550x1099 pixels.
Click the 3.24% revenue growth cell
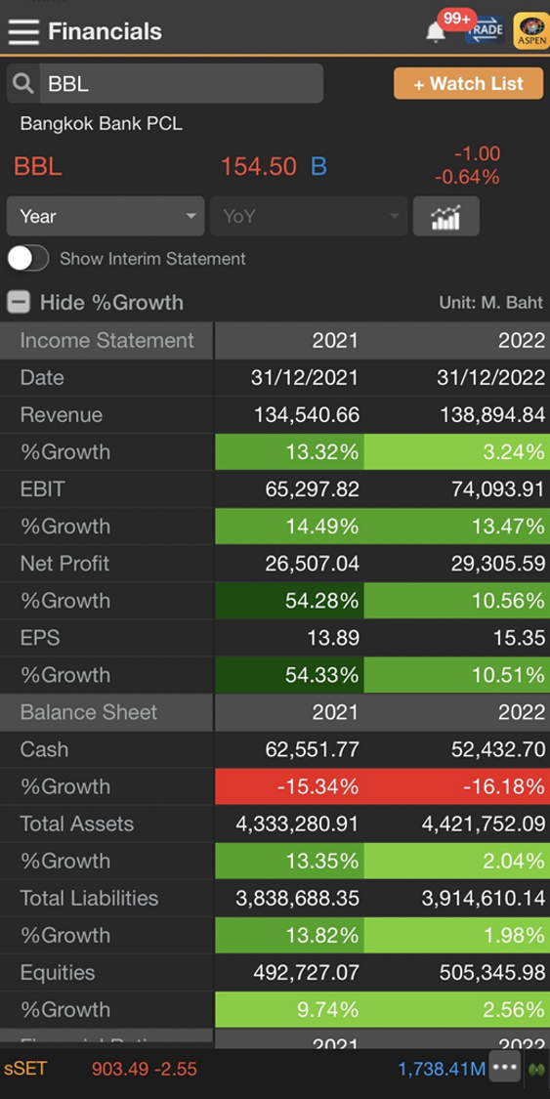[x=456, y=452]
